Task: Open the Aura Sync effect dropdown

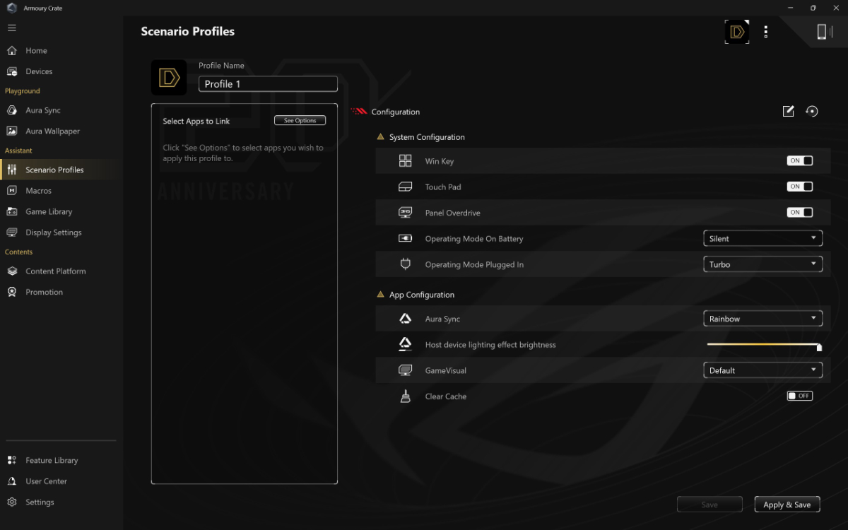Action: 763,319
